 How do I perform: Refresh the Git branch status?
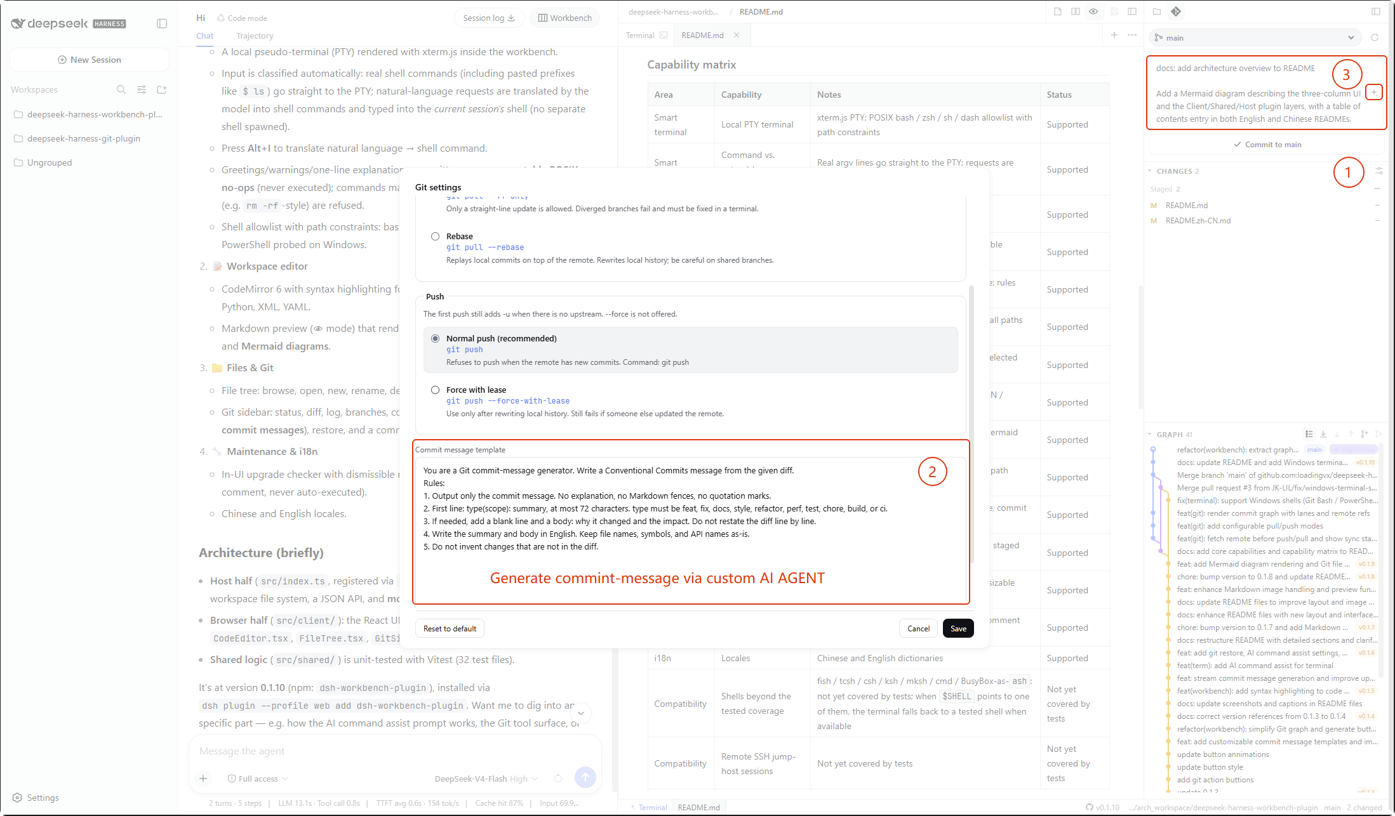coord(1375,37)
